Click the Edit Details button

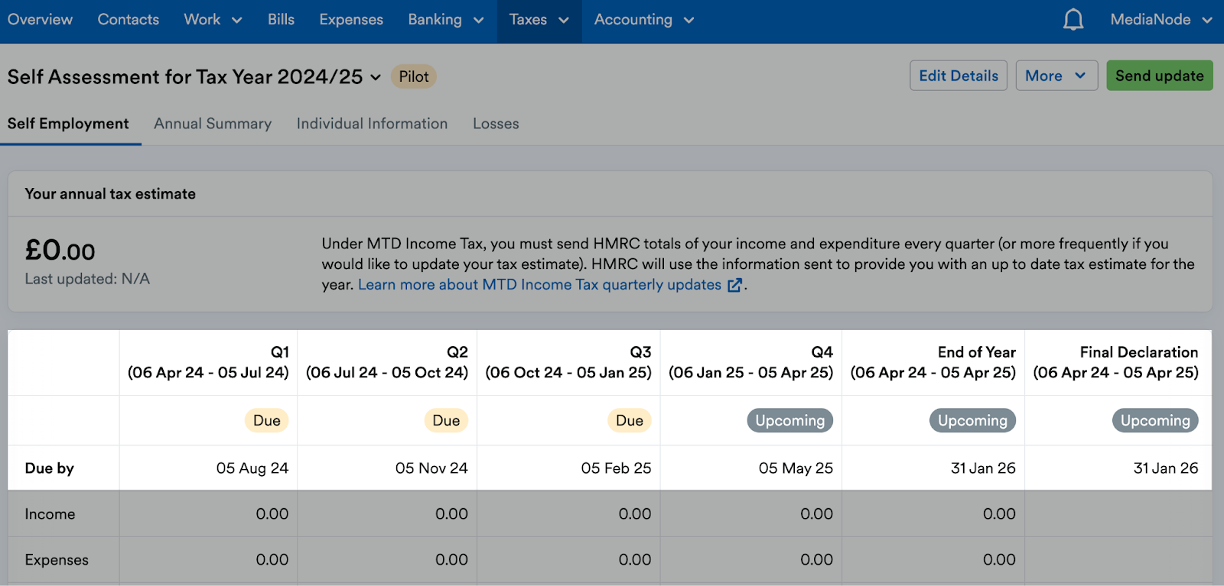(958, 76)
